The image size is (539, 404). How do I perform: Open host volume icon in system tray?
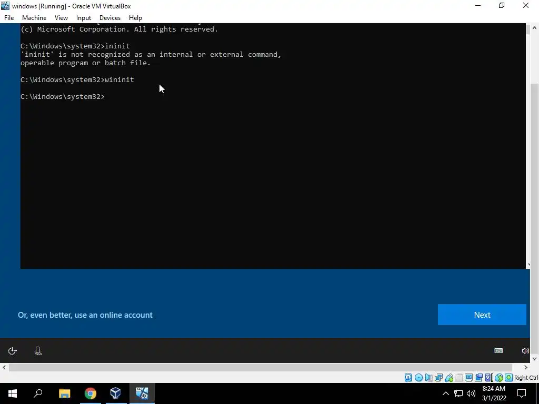click(471, 393)
